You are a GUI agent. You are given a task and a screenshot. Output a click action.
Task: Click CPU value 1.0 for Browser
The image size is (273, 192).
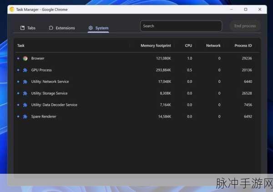click(x=190, y=58)
